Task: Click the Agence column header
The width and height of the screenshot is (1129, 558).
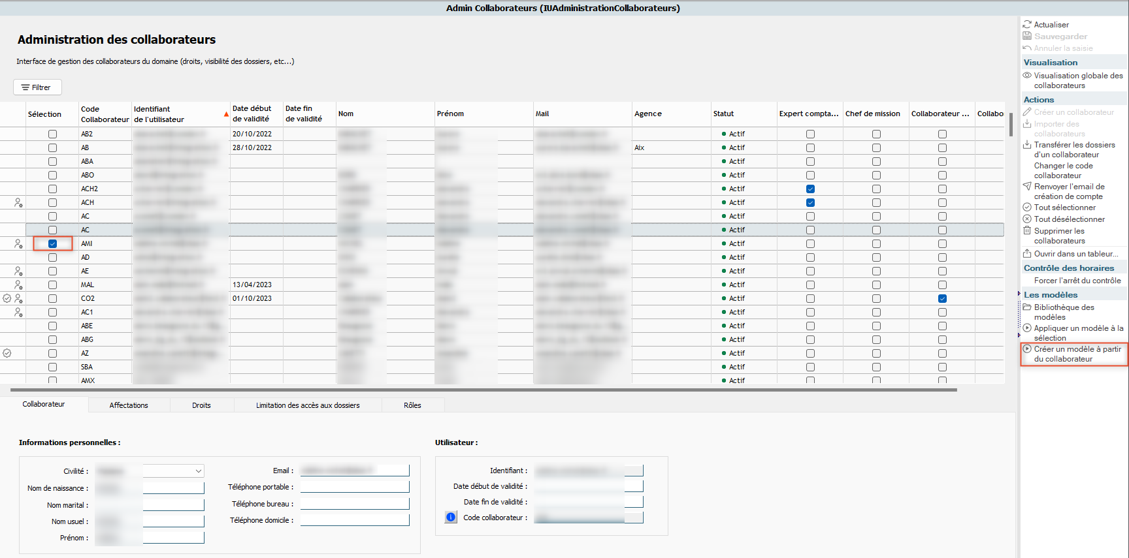Action: pyautogui.click(x=671, y=114)
